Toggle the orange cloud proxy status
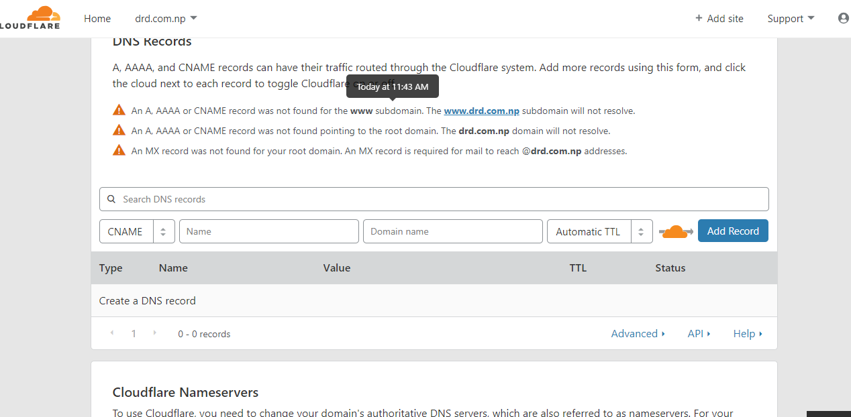851x417 pixels. (676, 231)
